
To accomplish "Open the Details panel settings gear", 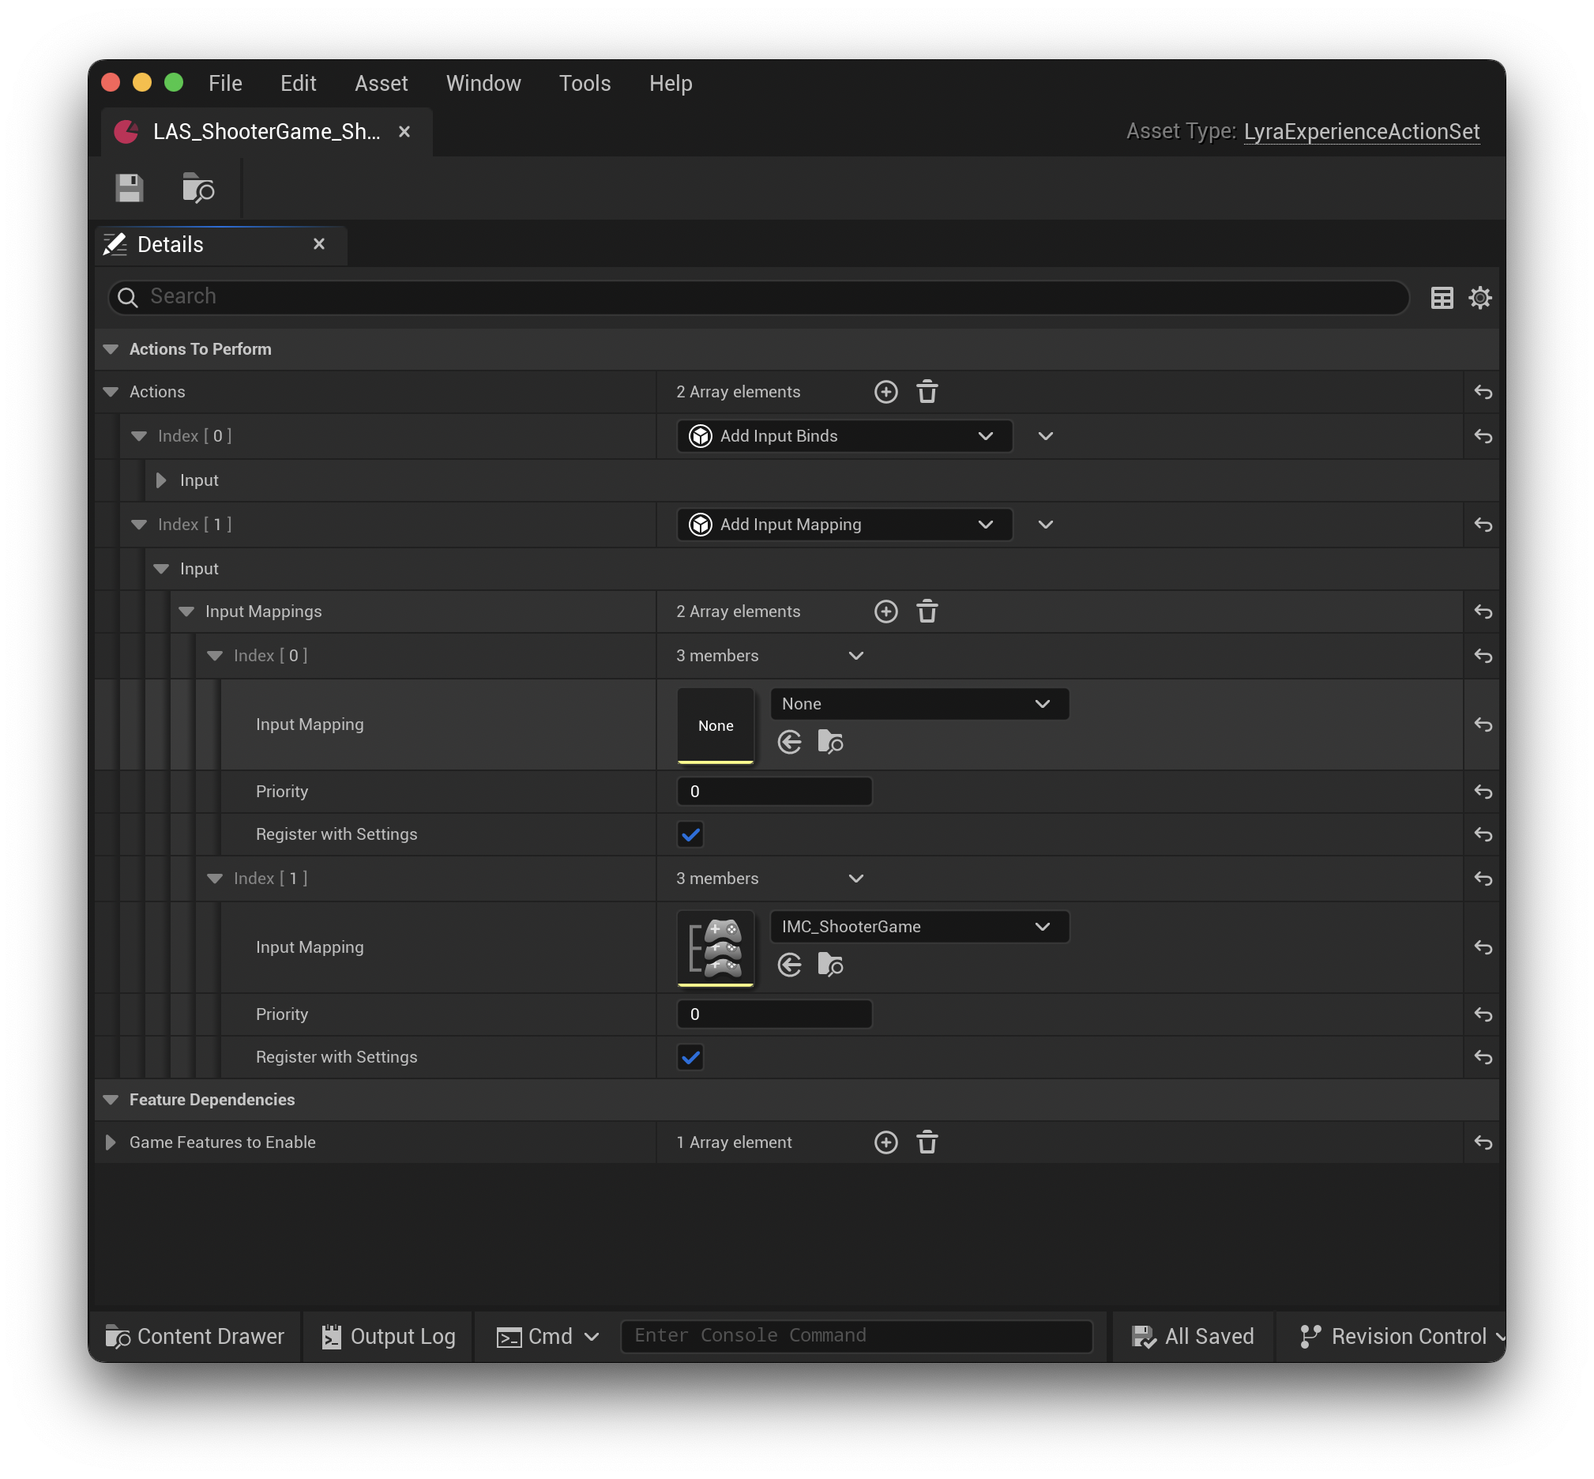I will [1479, 297].
